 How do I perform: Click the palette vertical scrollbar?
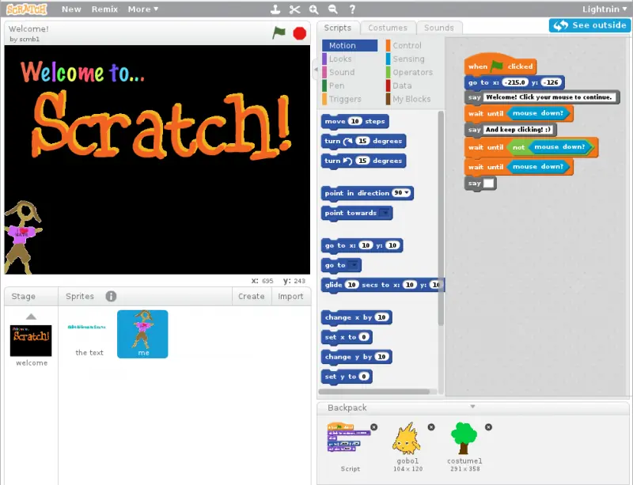tap(441, 218)
